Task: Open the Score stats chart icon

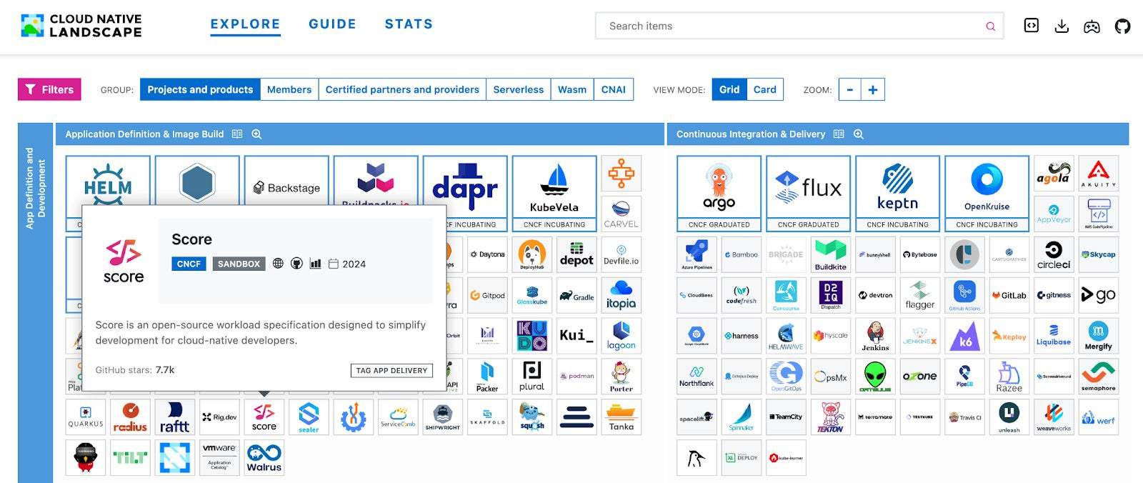Action: (315, 264)
